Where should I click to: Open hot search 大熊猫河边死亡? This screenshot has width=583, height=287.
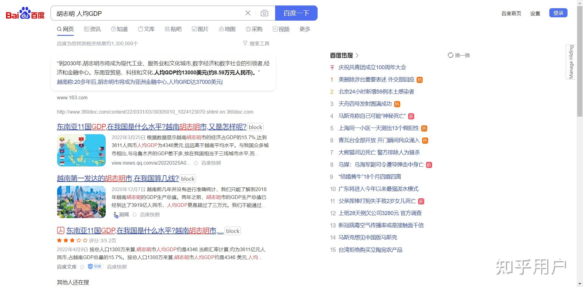click(379, 152)
